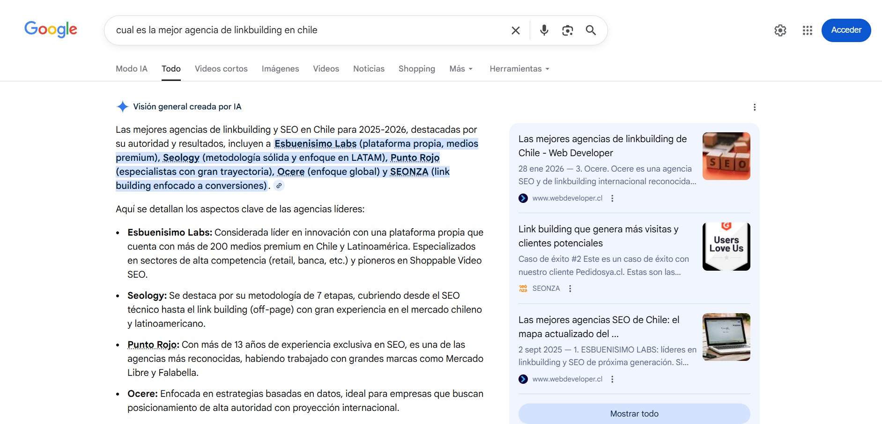This screenshot has height=424, width=882.
Task: Open the settings gear icon
Action: pos(780,30)
